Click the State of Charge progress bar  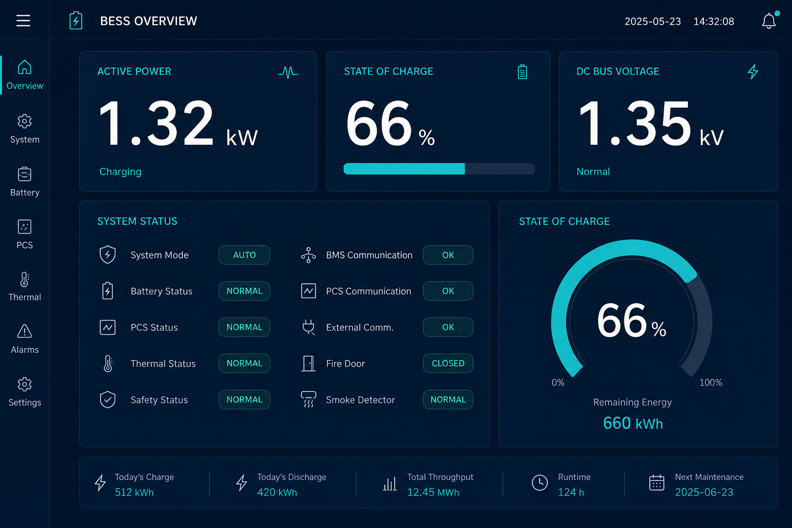(x=439, y=169)
